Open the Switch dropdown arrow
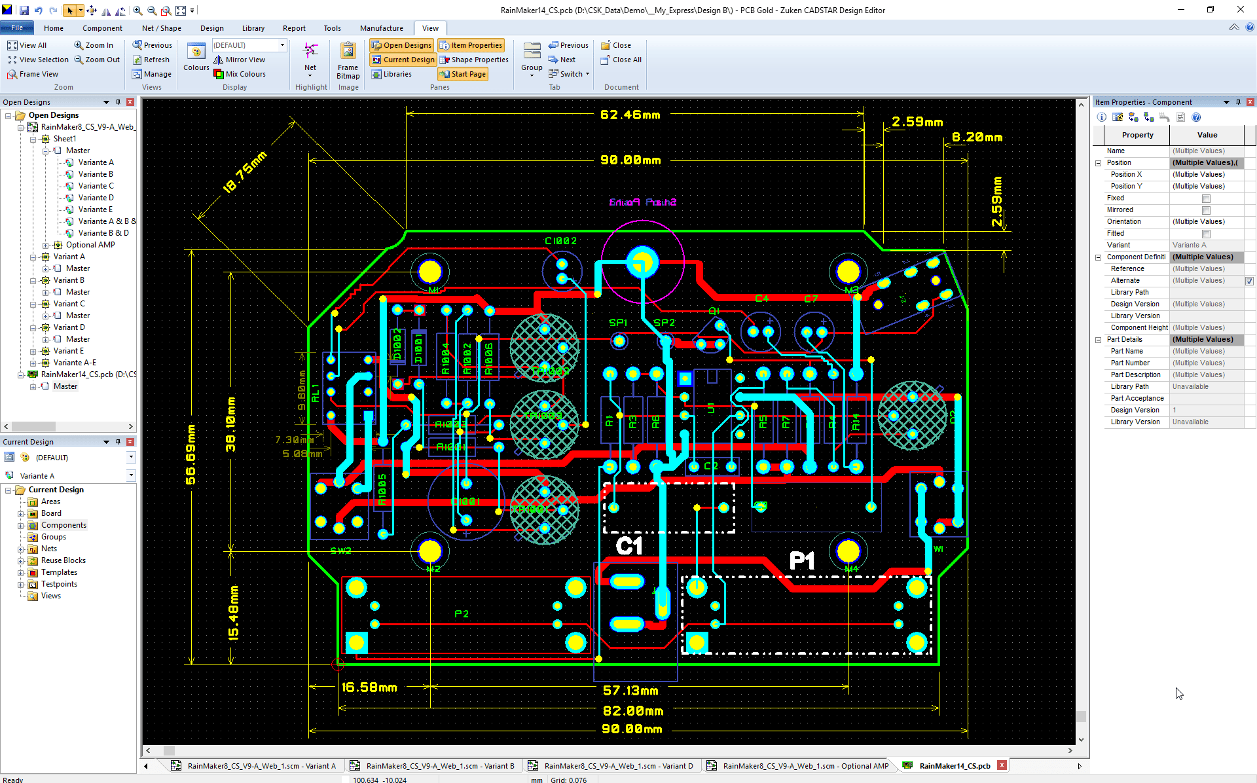Screen dimensions: 1257x783 pos(587,74)
